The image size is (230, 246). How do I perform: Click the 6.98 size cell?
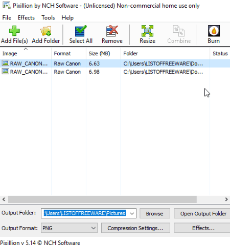(94, 72)
